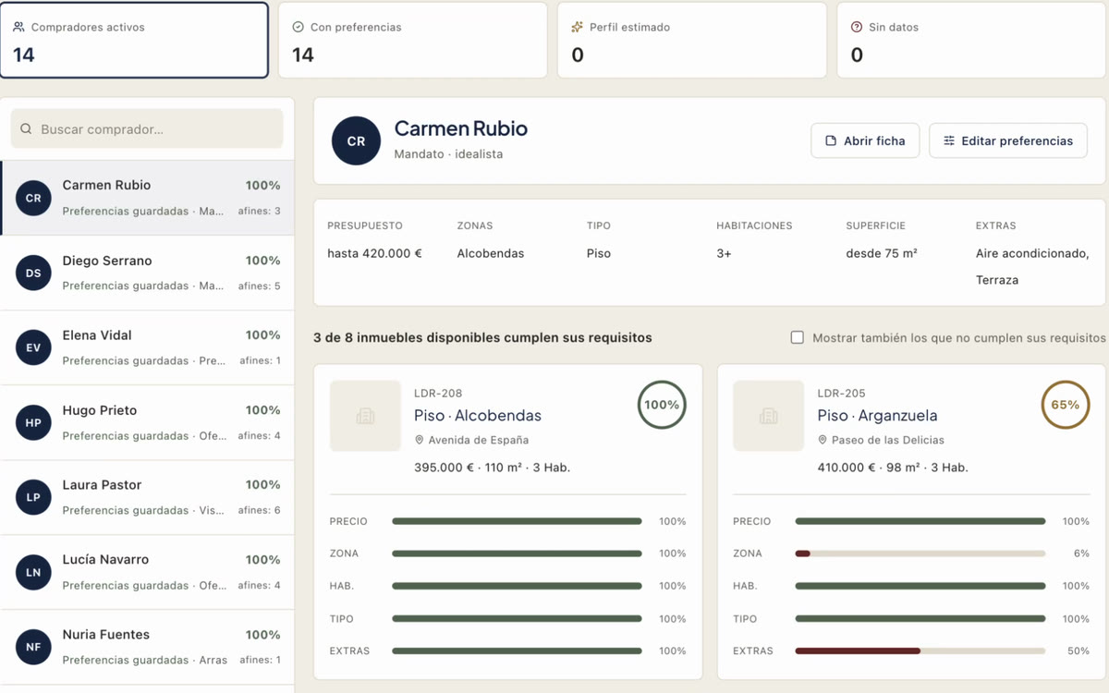Select the Perfil estimado filter card
This screenshot has width=1109, height=693.
tap(692, 41)
